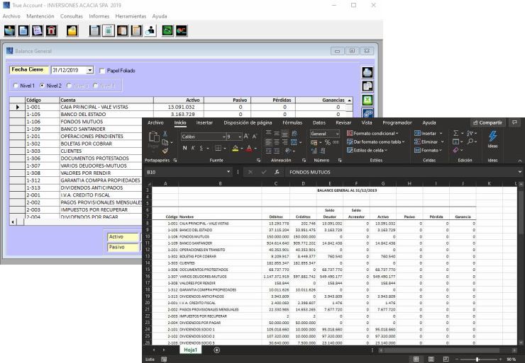Screen dimensions: 525x363
Task: Open the Consultas menu in True Account
Action: pyautogui.click(x=72, y=16)
